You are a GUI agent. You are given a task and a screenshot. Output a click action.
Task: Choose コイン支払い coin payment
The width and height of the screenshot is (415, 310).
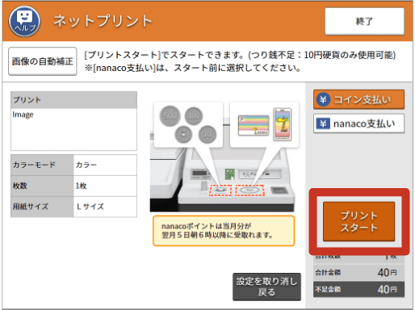point(358,99)
